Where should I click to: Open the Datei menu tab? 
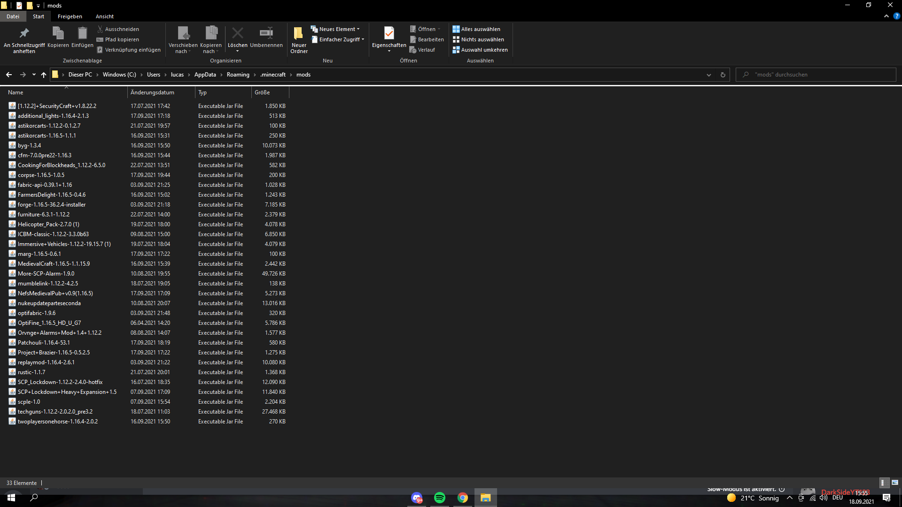(13, 16)
